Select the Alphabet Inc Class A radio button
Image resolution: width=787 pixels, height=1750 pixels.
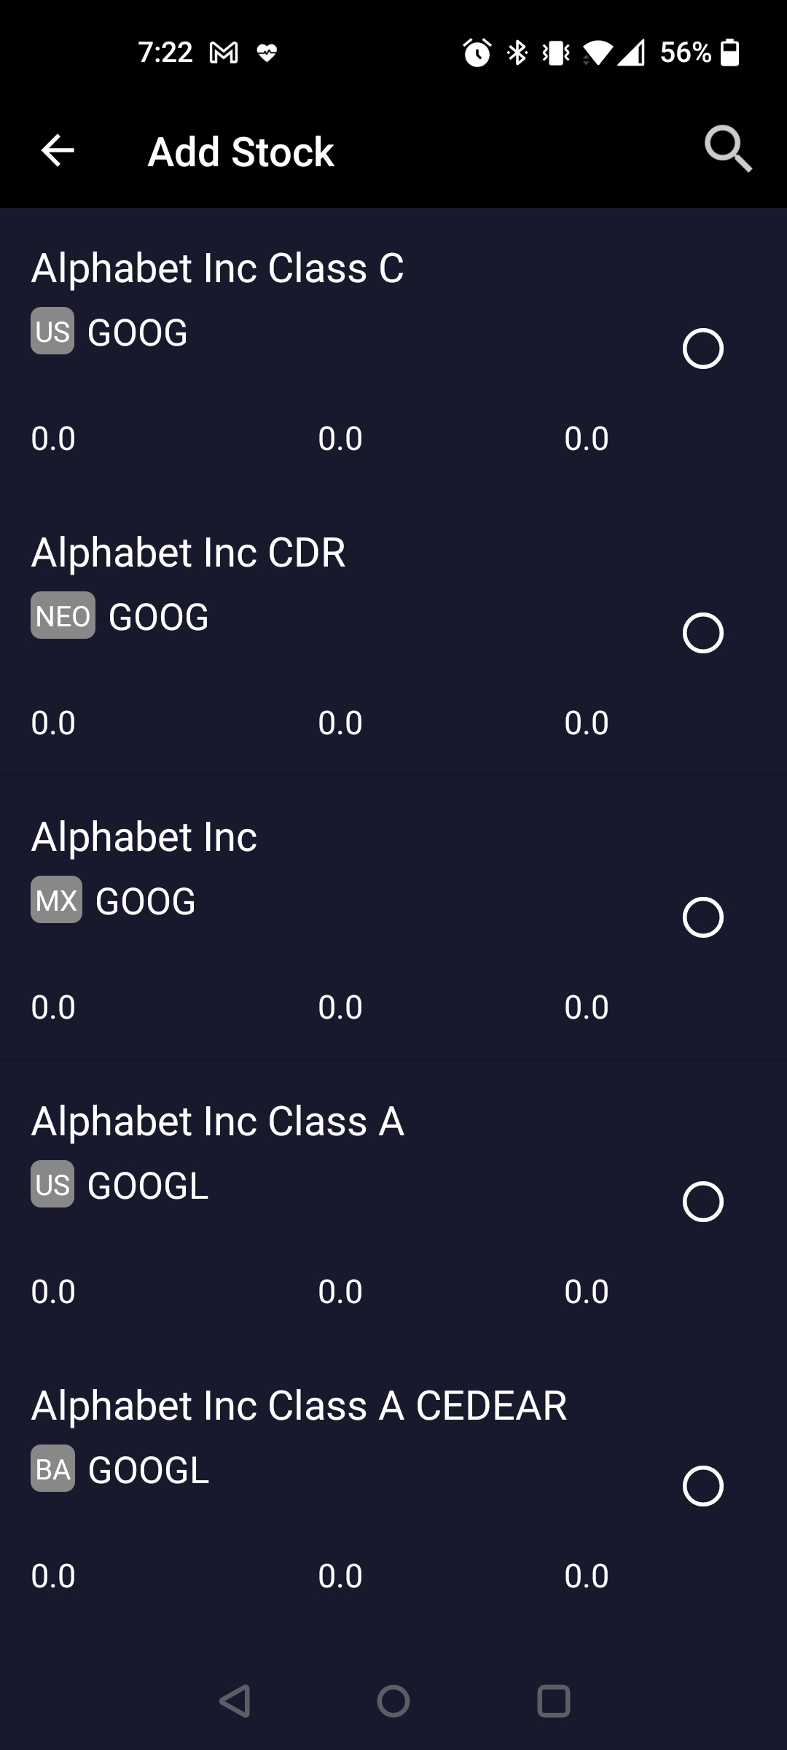click(702, 1202)
